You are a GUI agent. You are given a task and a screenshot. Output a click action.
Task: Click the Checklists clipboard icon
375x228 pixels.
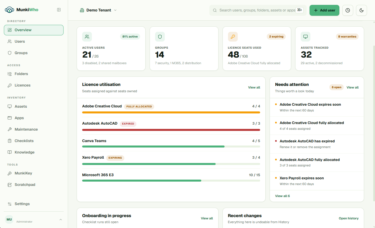(9, 141)
